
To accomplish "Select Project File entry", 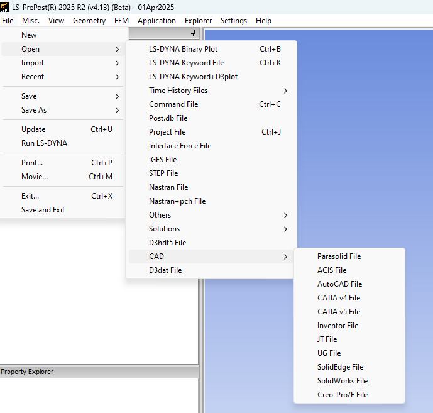I will (x=211, y=132).
